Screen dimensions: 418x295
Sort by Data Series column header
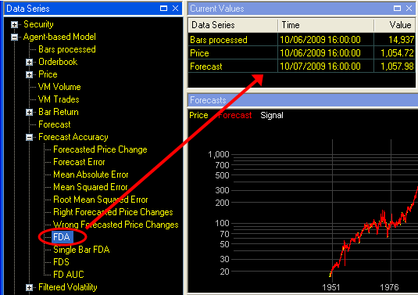[233, 25]
